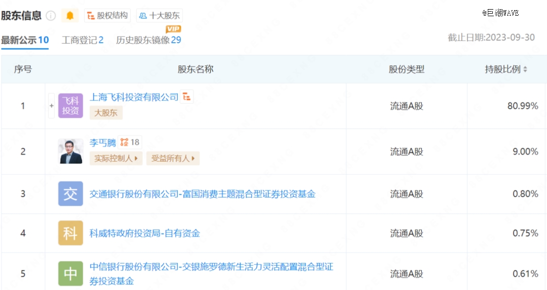
Task: Click the 股东名称 column header
Action: (196, 69)
